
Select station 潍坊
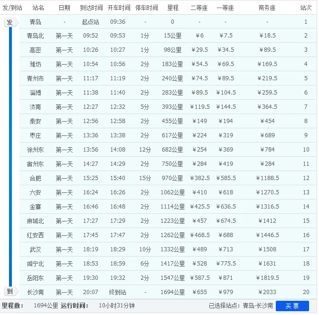pyautogui.click(x=36, y=64)
